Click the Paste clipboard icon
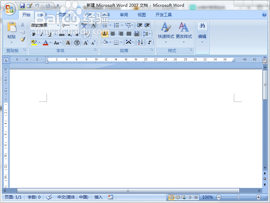The image size is (270, 203). tap(11, 27)
